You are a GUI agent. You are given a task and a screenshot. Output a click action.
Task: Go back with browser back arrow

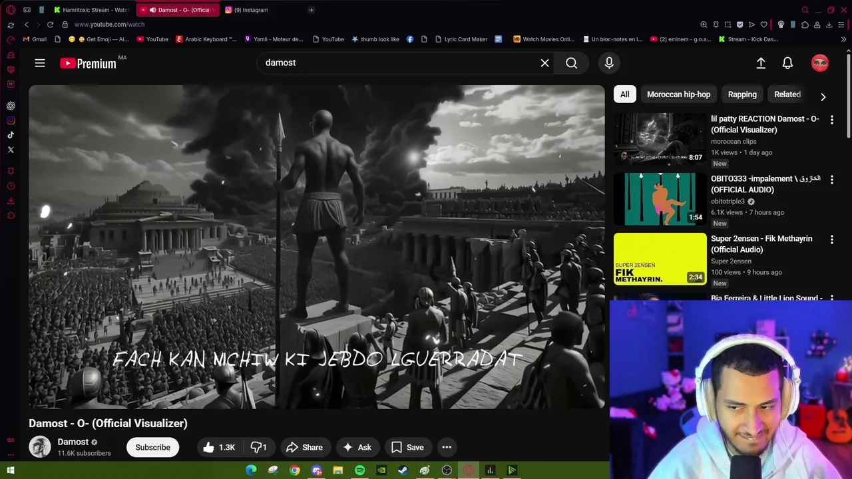pyautogui.click(x=27, y=25)
